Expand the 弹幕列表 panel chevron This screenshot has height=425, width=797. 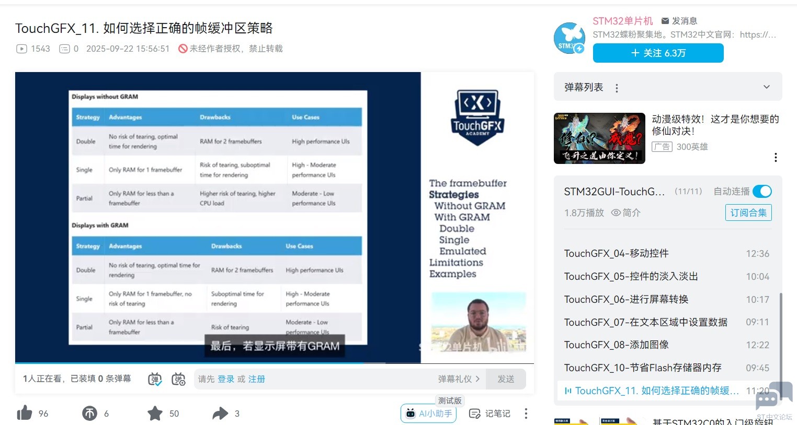766,87
